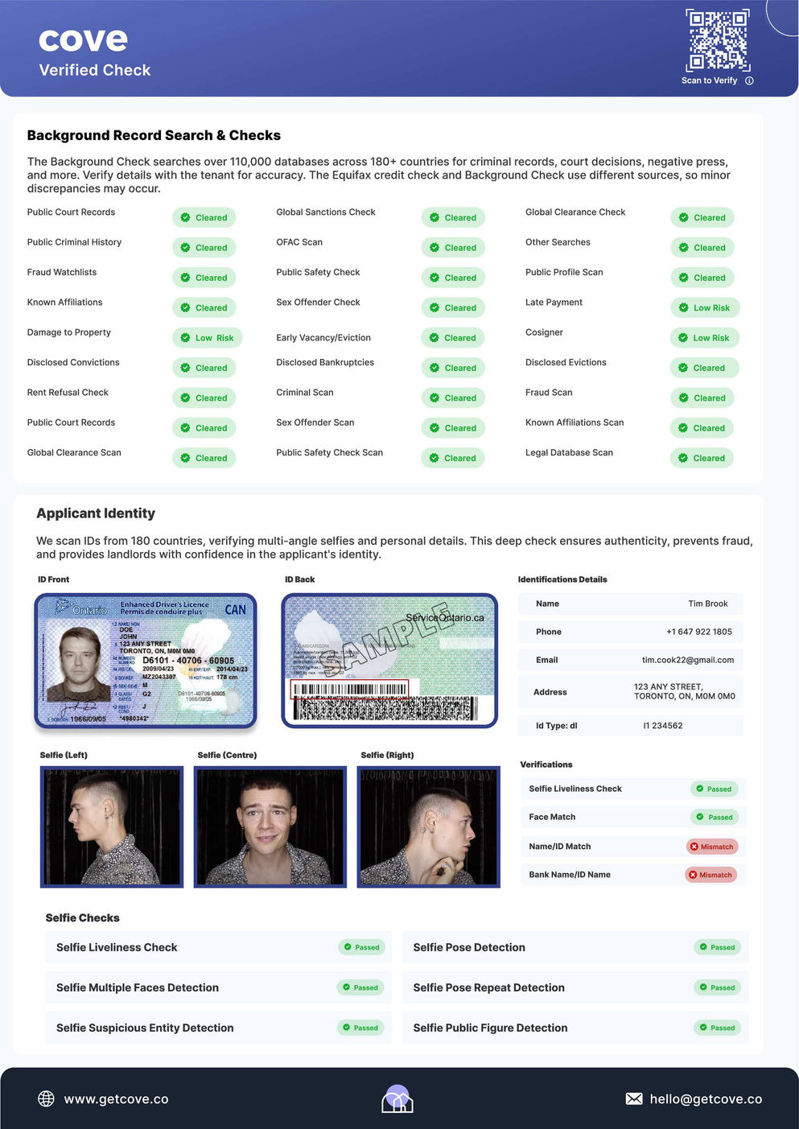Open the www.getcove.co website link
Screen dimensions: 799x1129
(x=116, y=1099)
